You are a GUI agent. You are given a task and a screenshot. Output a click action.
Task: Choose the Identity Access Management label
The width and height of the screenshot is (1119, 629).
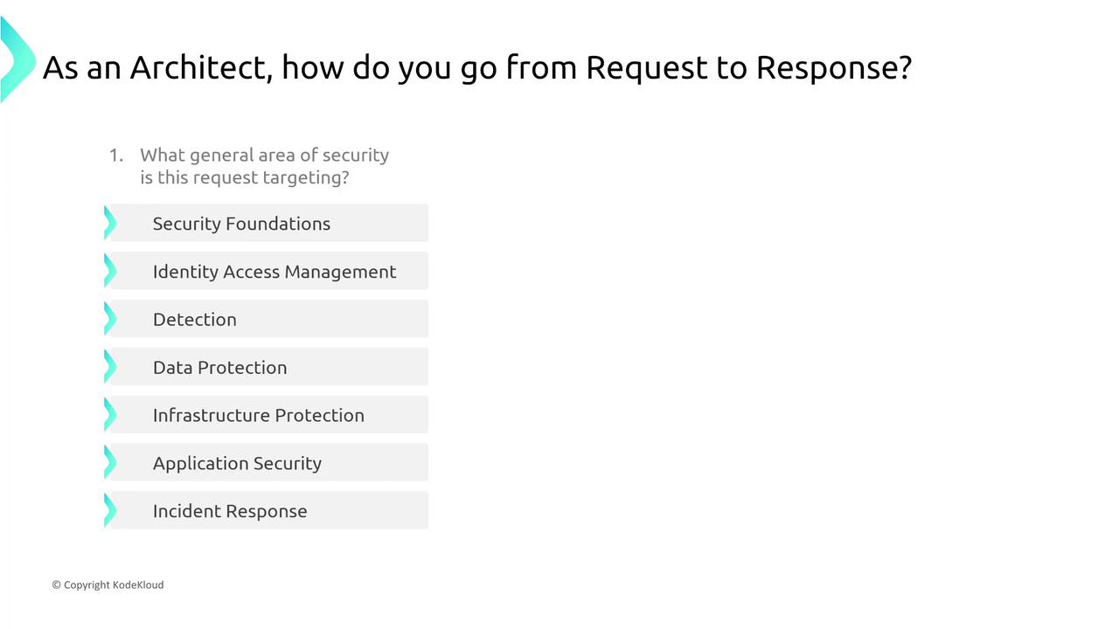pos(275,272)
